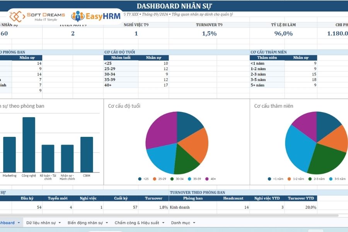Select the CƠ CẤU ĐỘ TUỔI section heading

point(119,52)
